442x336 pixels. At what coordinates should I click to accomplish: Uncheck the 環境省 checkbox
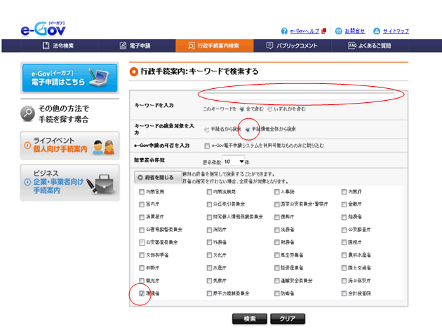pyautogui.click(x=142, y=293)
